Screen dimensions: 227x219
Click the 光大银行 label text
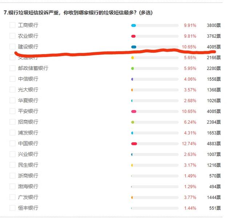click(x=28, y=90)
